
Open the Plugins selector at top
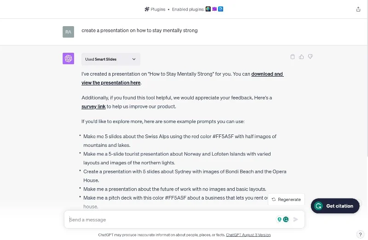tap(155, 9)
